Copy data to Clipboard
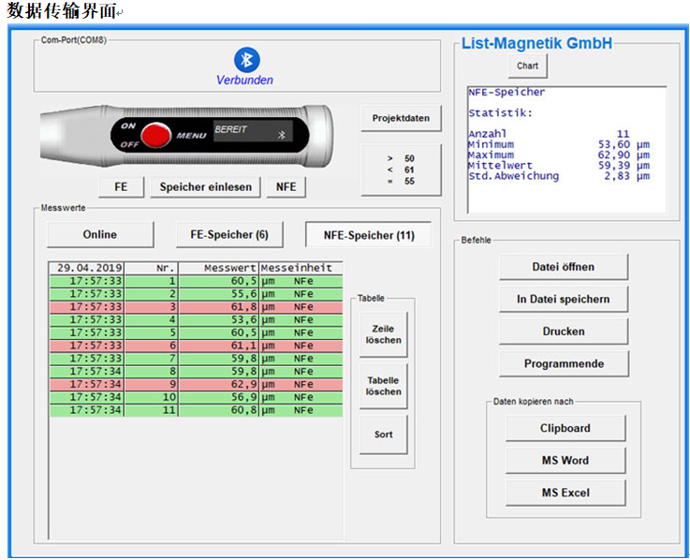690x560 pixels. click(x=565, y=428)
